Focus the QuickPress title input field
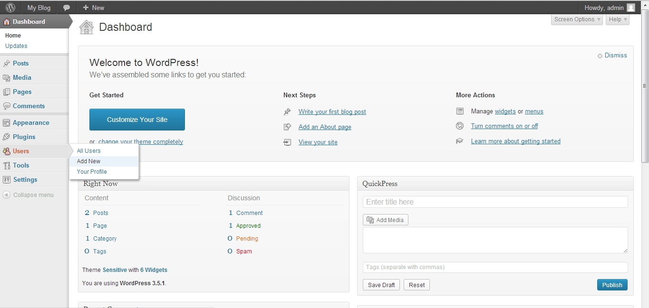Image resolution: width=649 pixels, height=308 pixels. click(495, 202)
